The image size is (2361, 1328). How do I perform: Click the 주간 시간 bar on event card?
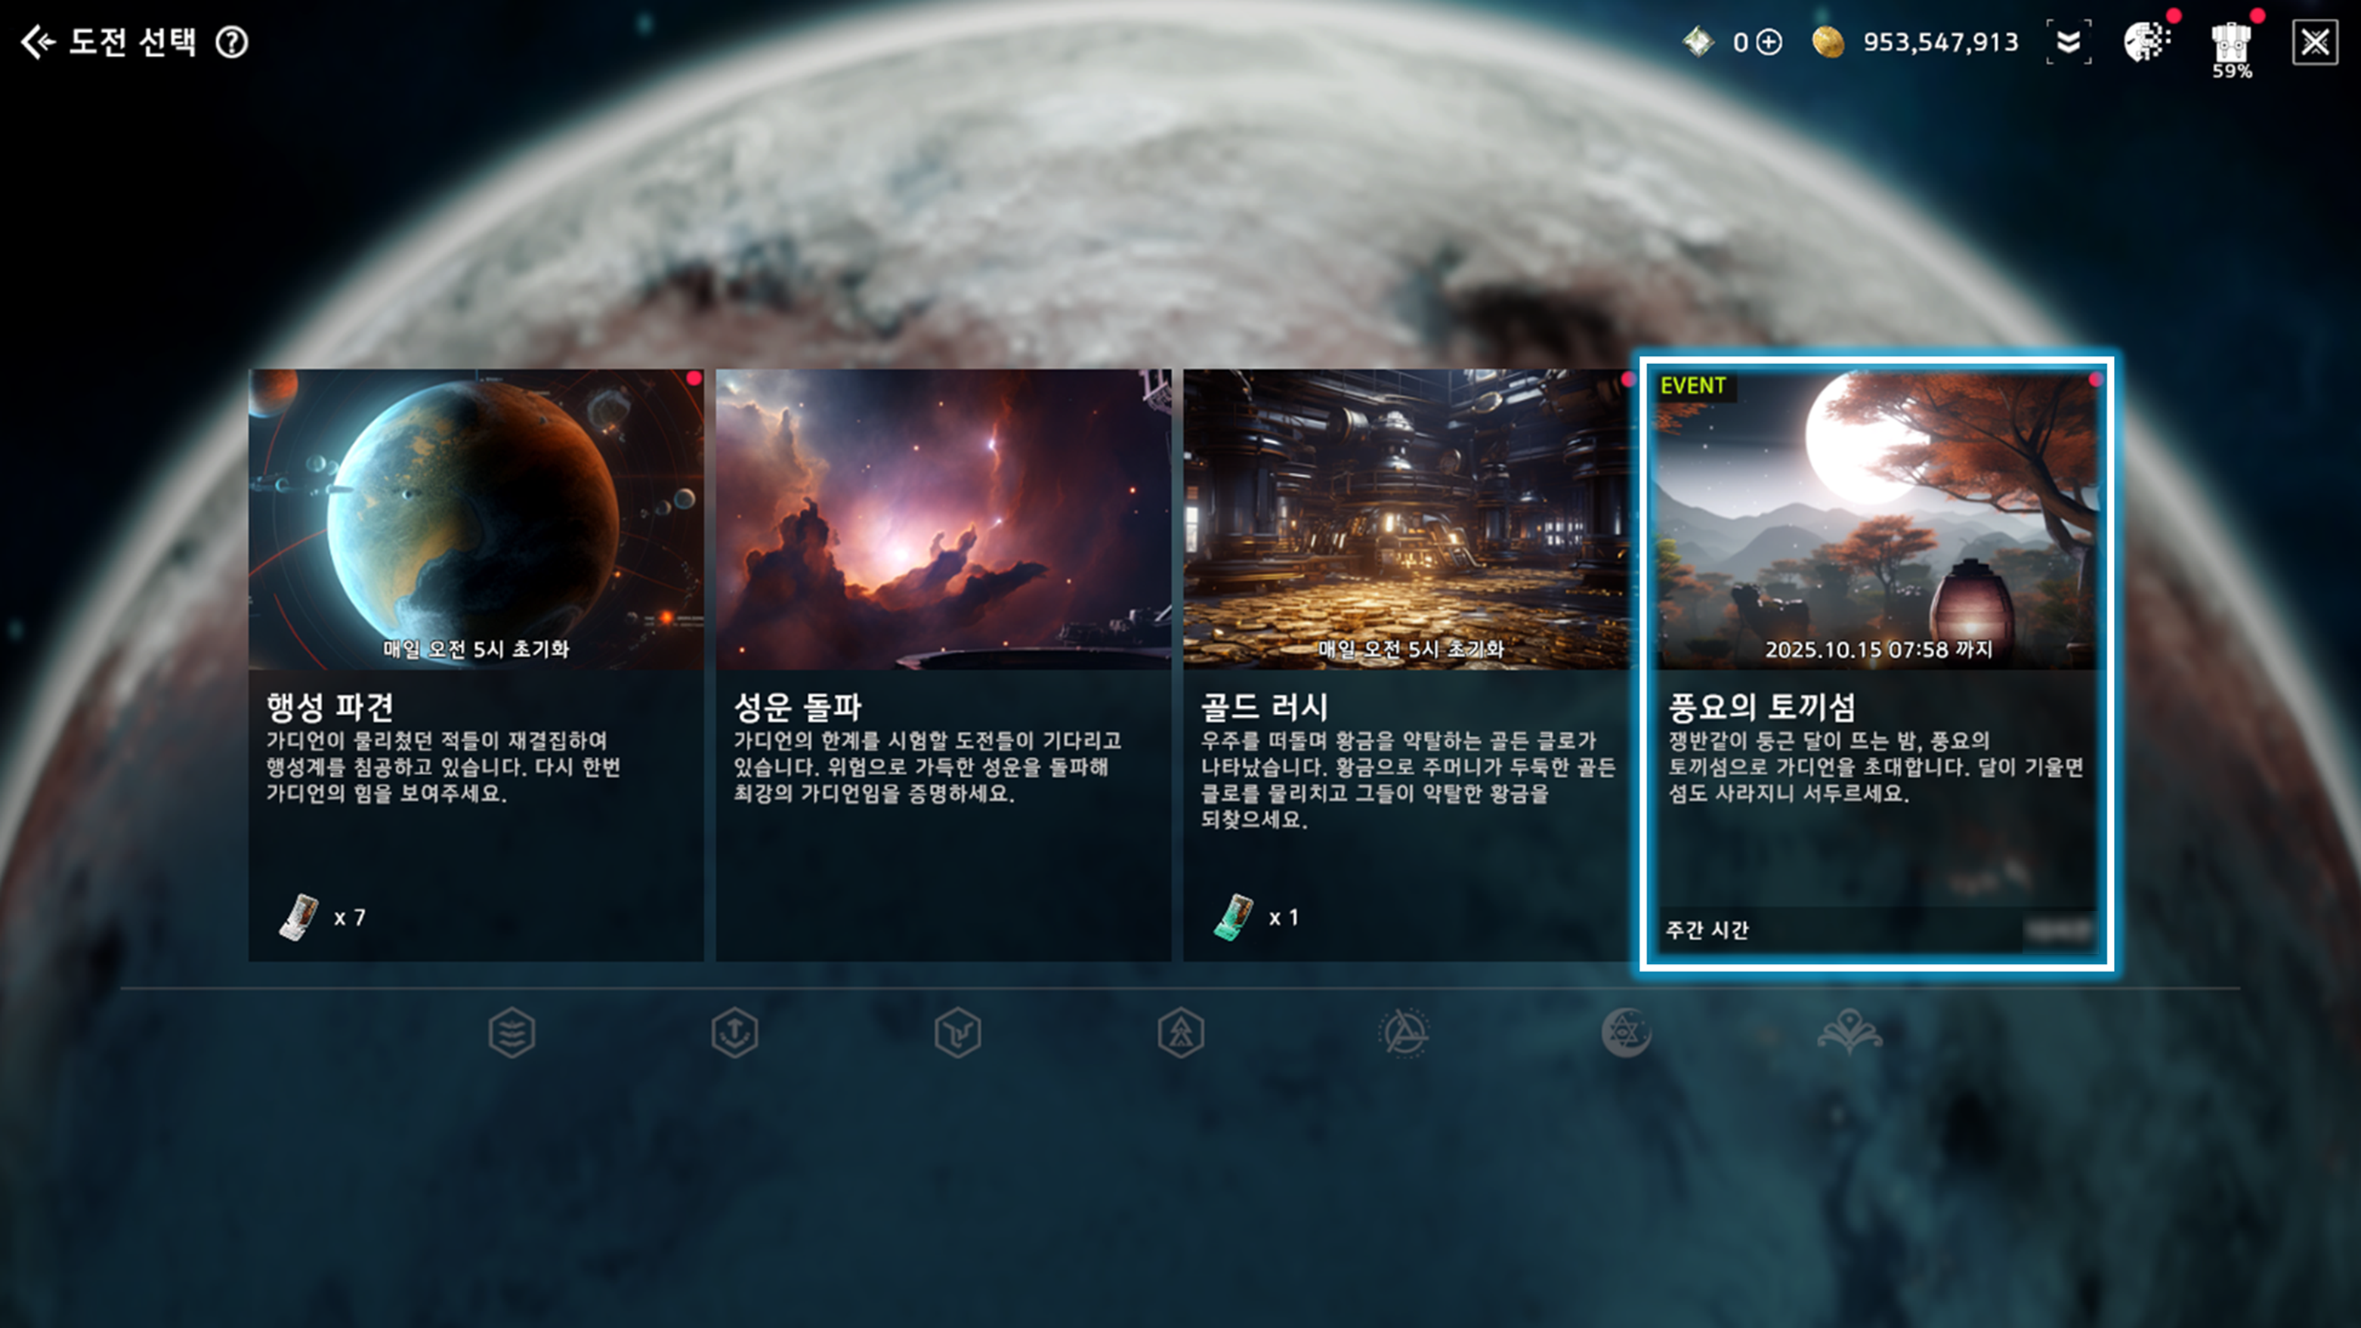tap(1876, 930)
